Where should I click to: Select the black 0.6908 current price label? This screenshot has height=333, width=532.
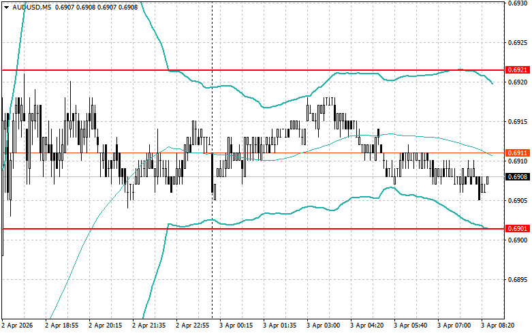pos(518,176)
